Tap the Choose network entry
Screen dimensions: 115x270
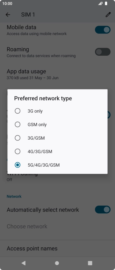[x=57, y=226]
